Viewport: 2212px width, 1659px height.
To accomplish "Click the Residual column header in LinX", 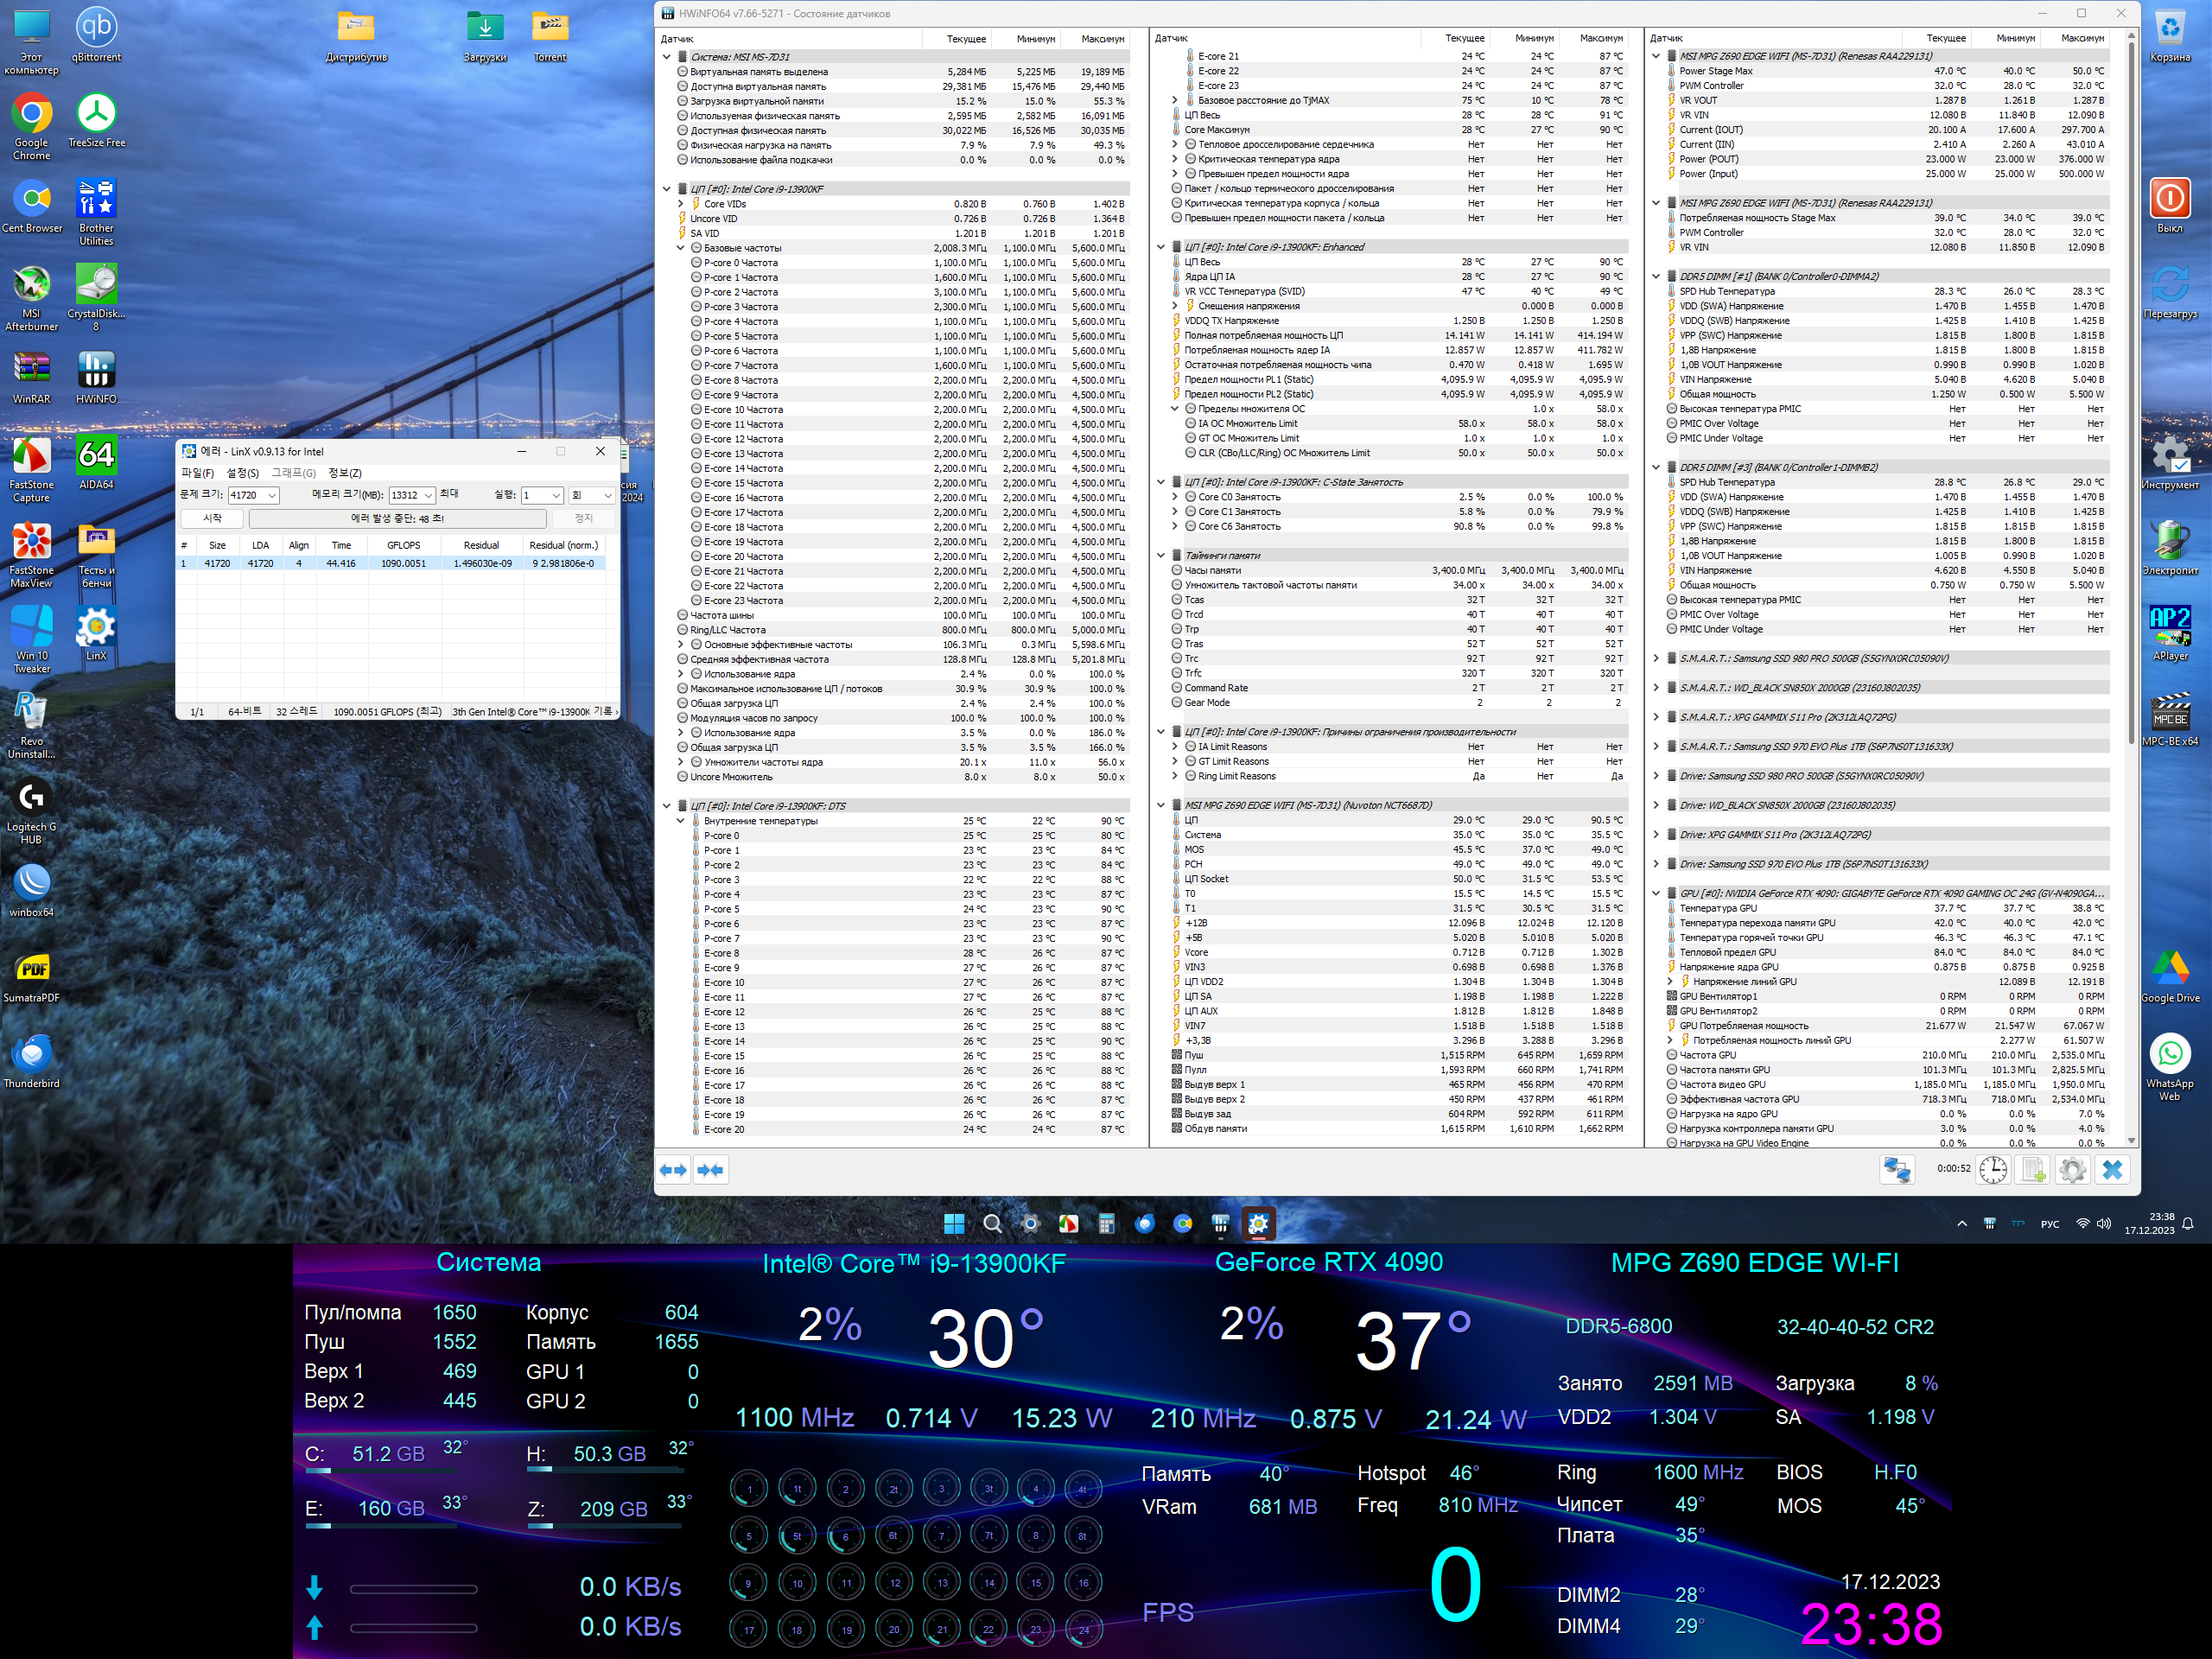I will [x=481, y=545].
